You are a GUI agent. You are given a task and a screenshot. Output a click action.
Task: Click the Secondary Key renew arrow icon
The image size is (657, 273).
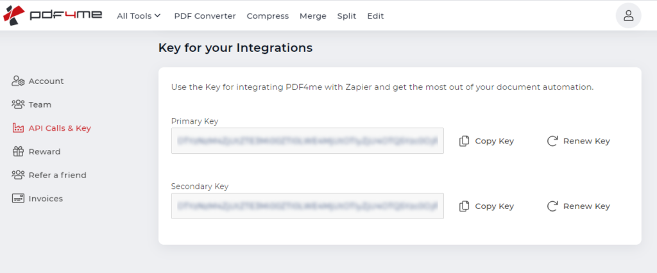point(552,206)
